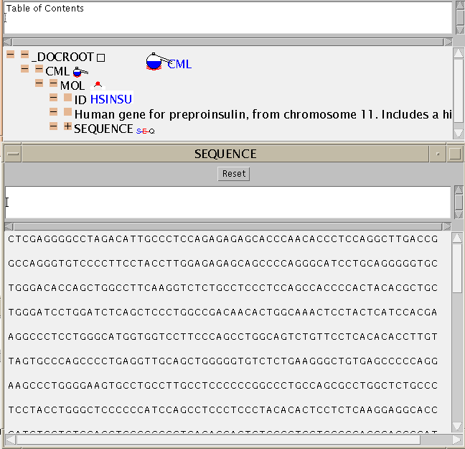Open the SEQUENCE window menu button

point(13,154)
